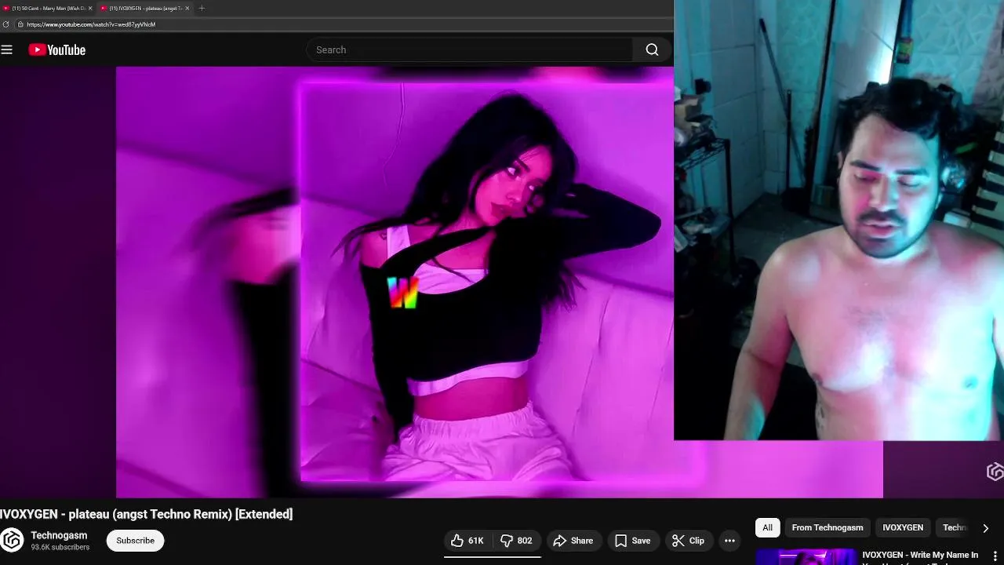Subscribe to Technogasm channel
Screen dimensions: 1004x565
[x=136, y=541]
